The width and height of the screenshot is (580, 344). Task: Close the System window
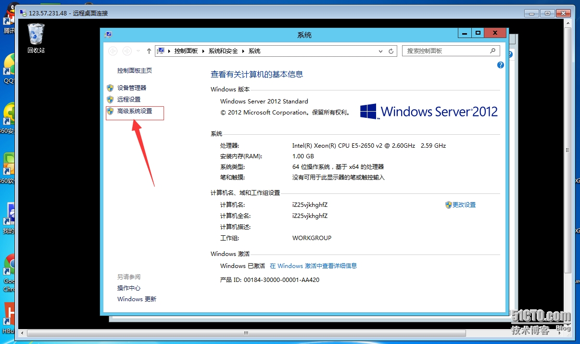495,33
